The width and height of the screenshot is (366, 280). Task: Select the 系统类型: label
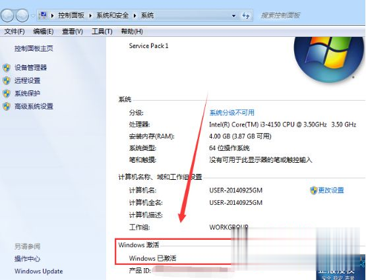(x=142, y=148)
